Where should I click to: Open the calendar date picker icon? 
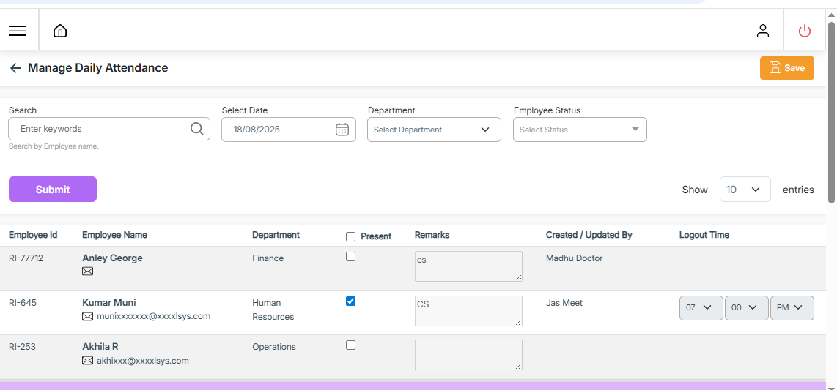(342, 130)
